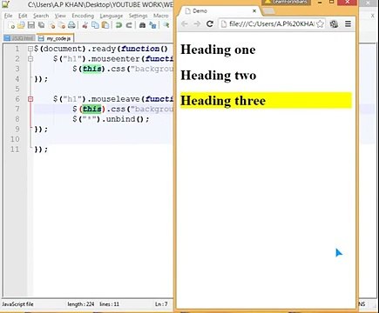379x313 pixels.
Task: Collapse the fold marker on line 1
Action: (x=30, y=49)
